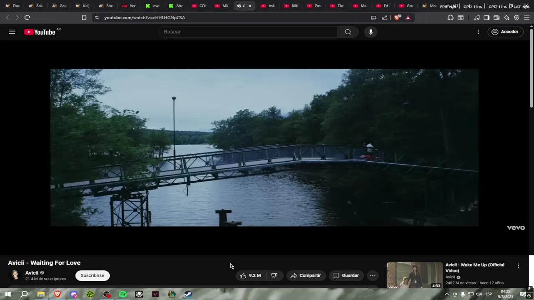The height and width of the screenshot is (300, 534).
Task: Open more actions ellipsis beside Guardar
Action: point(373,275)
